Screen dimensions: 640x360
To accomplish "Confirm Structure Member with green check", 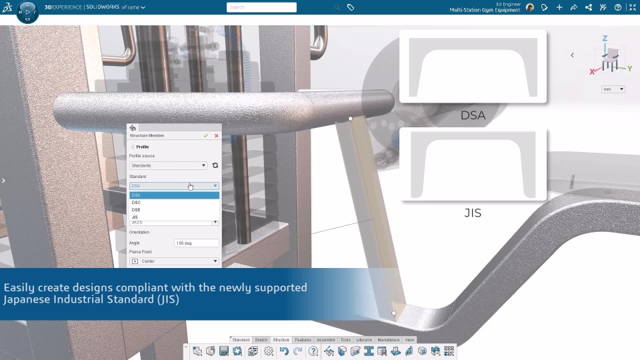I will point(206,135).
